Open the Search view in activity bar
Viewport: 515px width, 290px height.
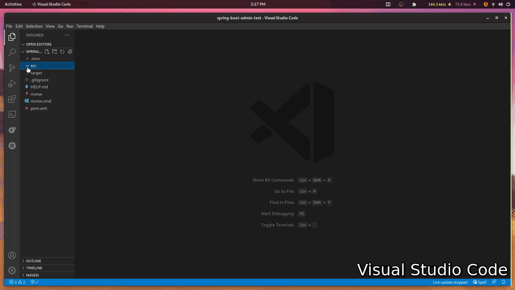[x=12, y=52]
